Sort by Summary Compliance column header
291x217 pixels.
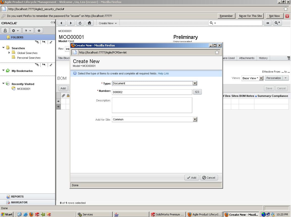point(273,96)
